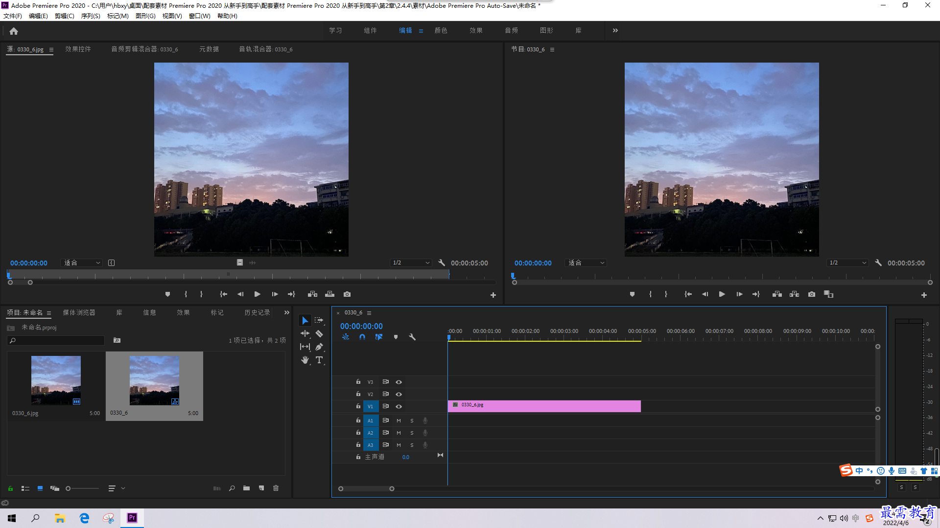940x528 pixels.
Task: Click New Item icon in Project panel
Action: click(261, 488)
